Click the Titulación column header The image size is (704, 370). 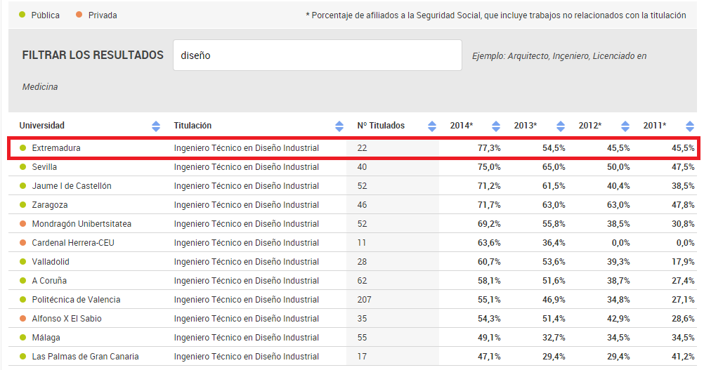(x=193, y=126)
